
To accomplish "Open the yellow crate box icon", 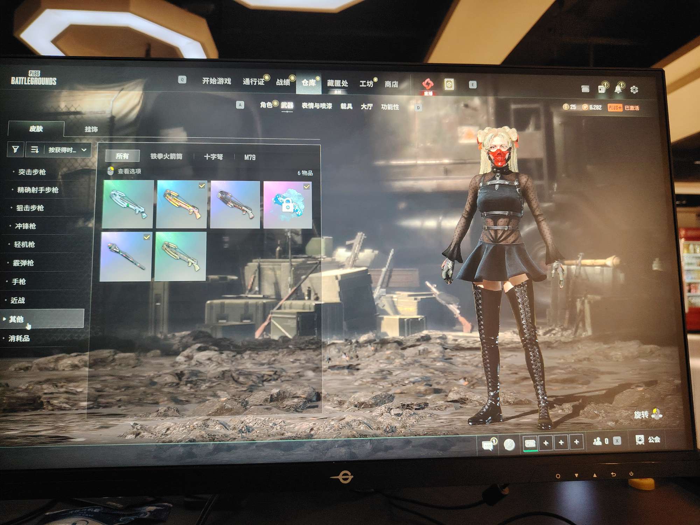I will click(449, 84).
